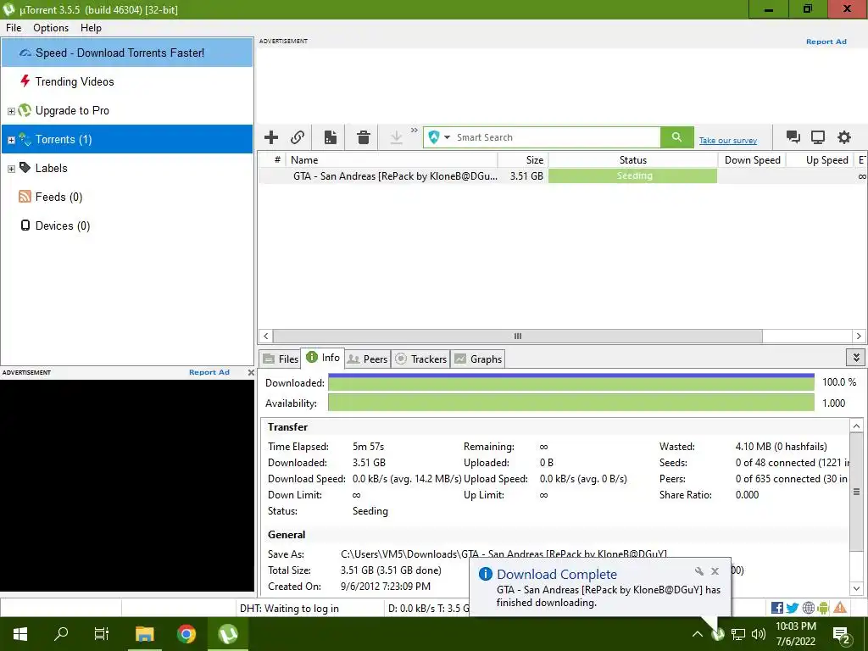
Task: Click the Facebook icon in status bar
Action: (x=776, y=608)
